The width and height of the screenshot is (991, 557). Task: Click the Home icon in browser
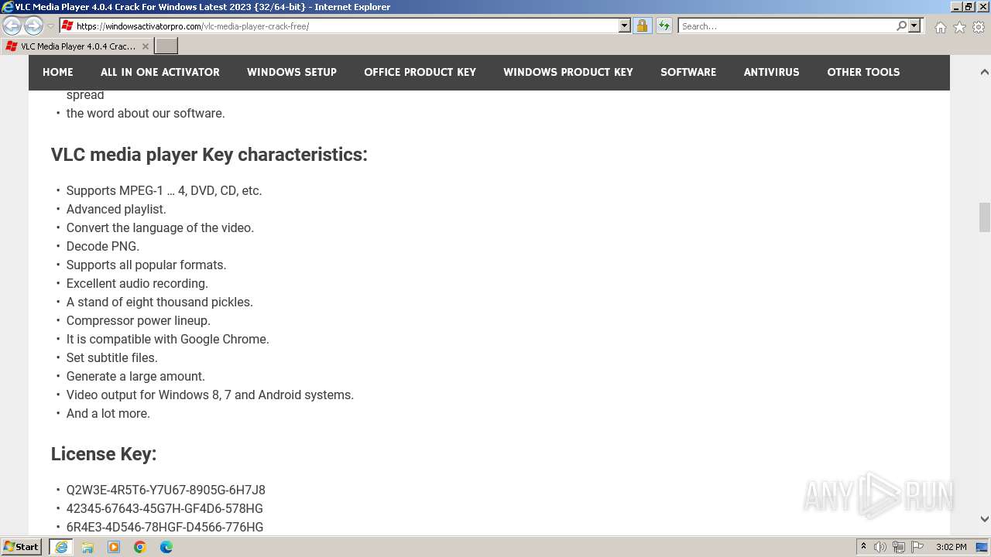[940, 27]
